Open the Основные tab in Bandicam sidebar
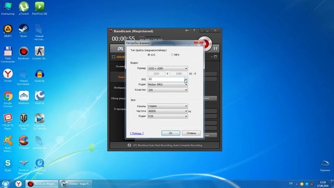This screenshot has height=188, width=334. coord(120,66)
